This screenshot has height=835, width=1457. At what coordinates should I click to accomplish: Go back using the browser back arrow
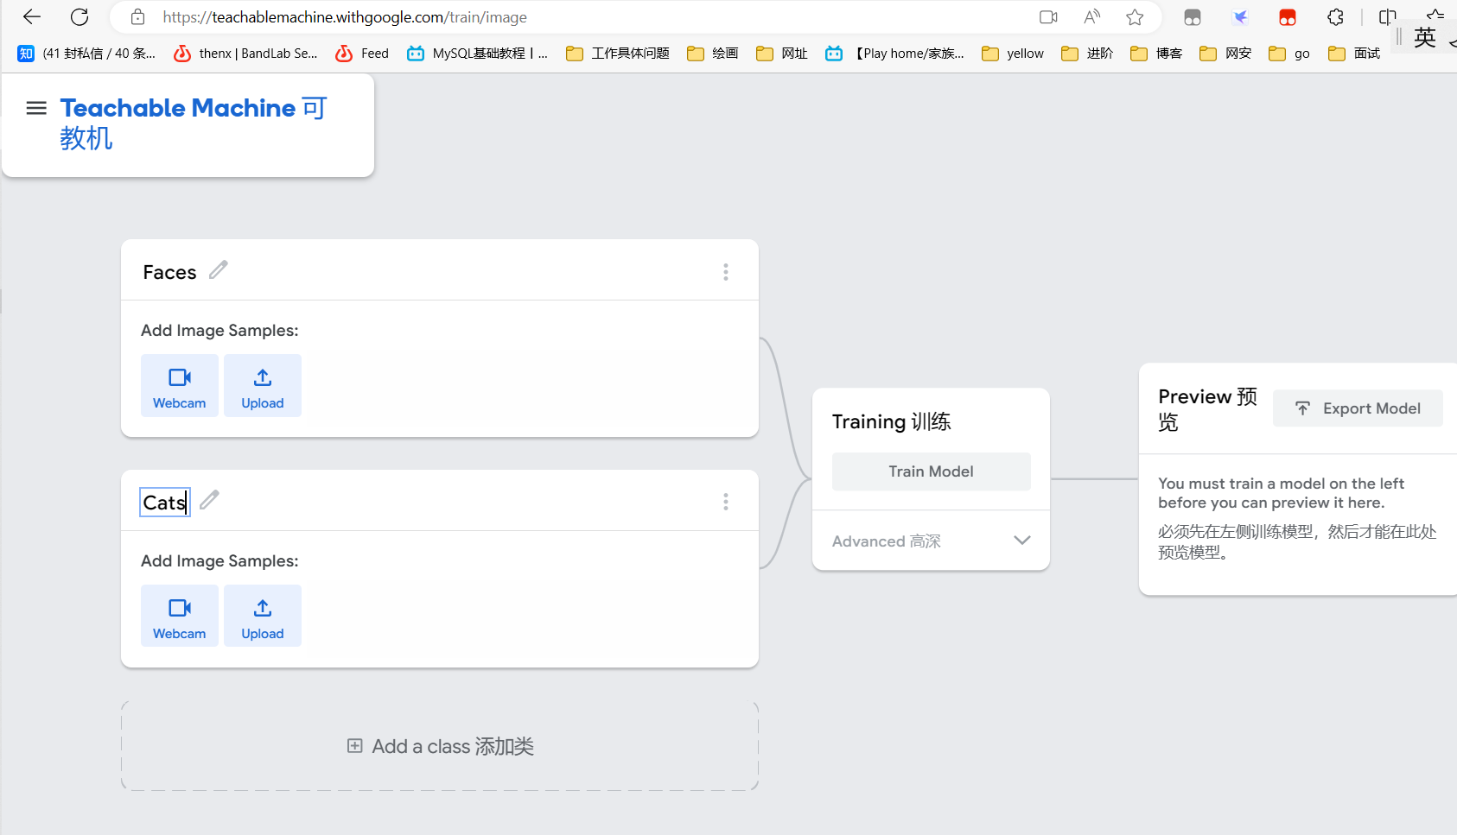pos(32,17)
